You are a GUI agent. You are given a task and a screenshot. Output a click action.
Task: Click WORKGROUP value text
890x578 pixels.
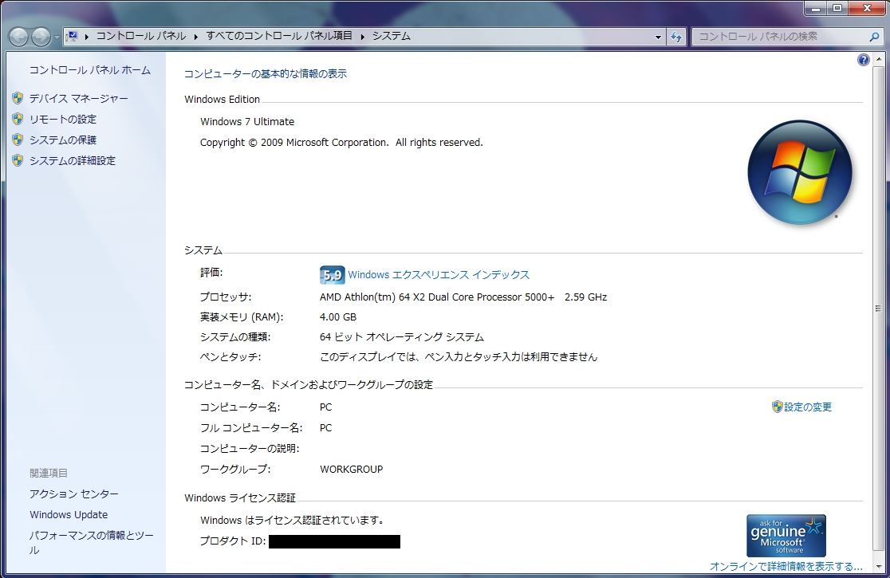tap(352, 469)
